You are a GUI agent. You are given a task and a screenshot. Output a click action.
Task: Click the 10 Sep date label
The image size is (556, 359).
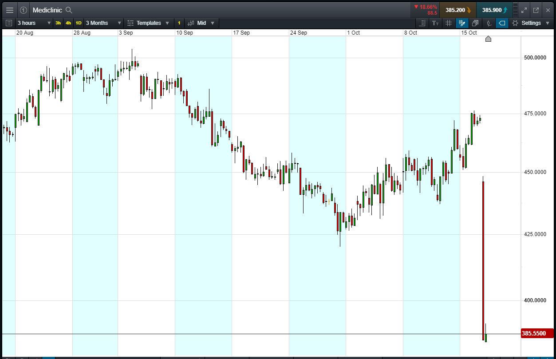coord(185,33)
